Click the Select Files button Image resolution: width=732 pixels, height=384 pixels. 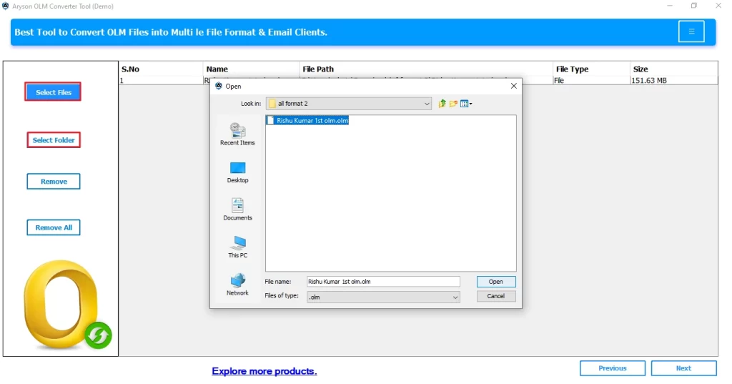pos(53,92)
